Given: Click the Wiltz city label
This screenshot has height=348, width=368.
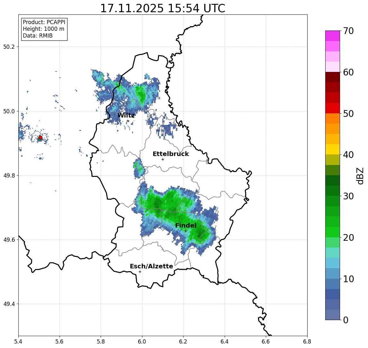Looking at the screenshot, I should [x=126, y=115].
